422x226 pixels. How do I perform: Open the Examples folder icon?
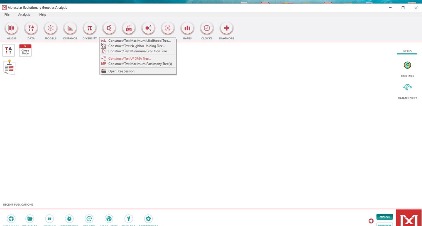click(x=30, y=219)
